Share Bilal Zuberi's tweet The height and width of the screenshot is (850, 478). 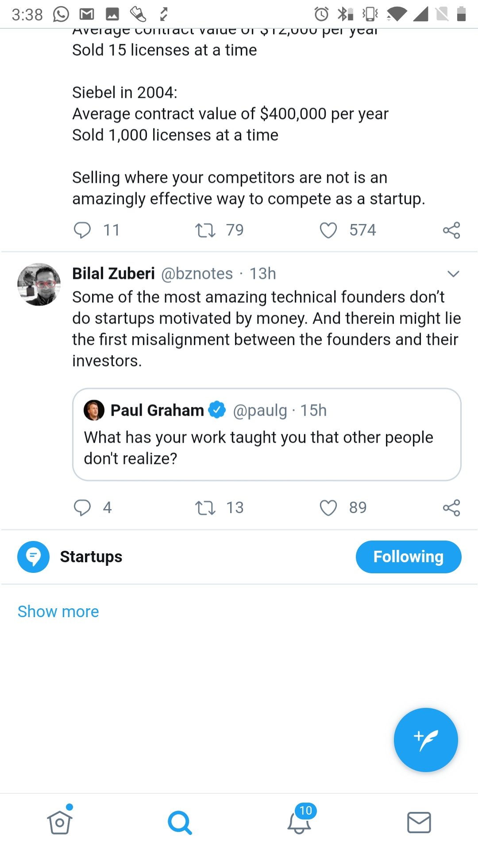pyautogui.click(x=451, y=508)
